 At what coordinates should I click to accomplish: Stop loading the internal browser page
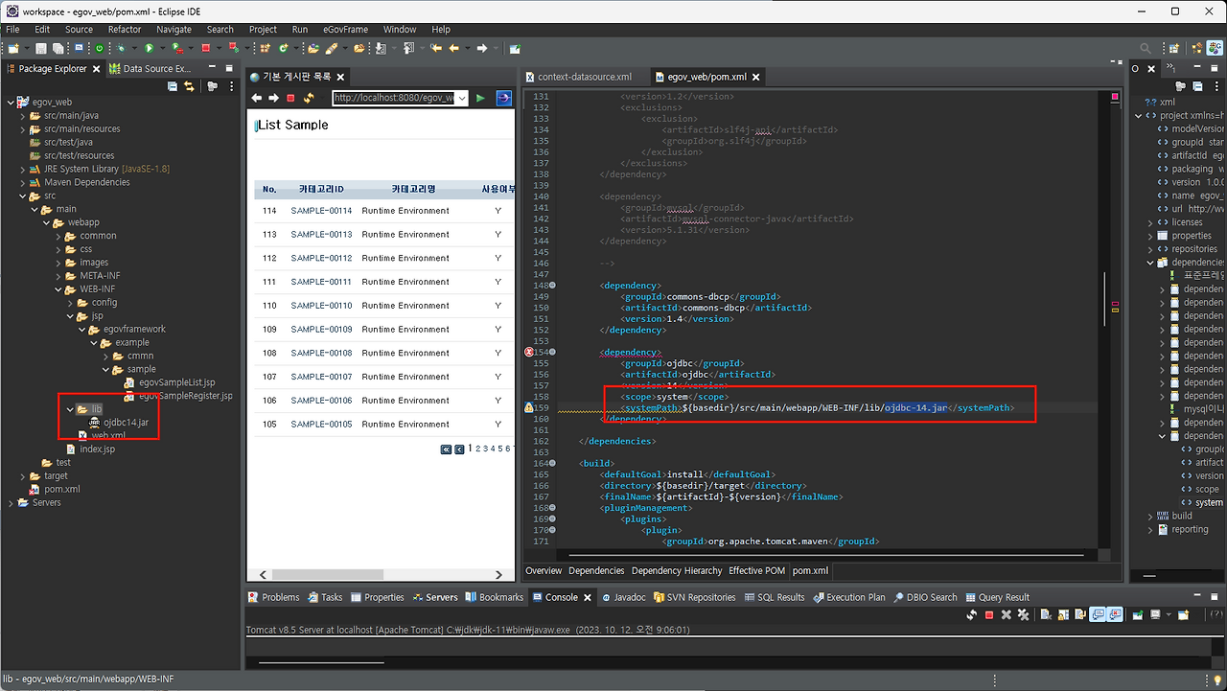pyautogui.click(x=290, y=98)
